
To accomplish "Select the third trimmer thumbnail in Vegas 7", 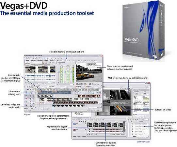I will pos(53,70).
